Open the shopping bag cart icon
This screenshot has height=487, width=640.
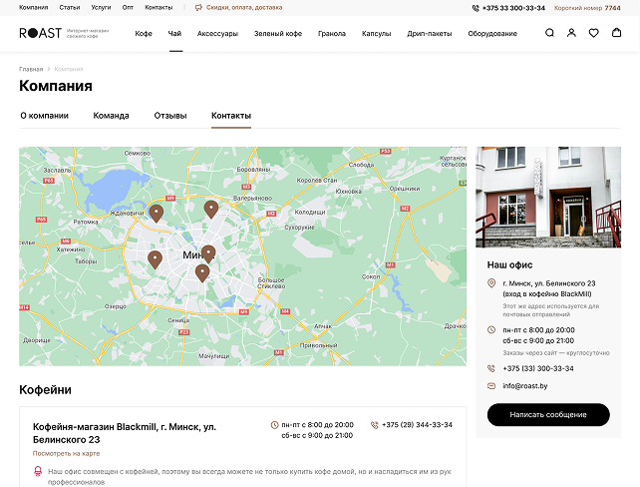tap(616, 33)
